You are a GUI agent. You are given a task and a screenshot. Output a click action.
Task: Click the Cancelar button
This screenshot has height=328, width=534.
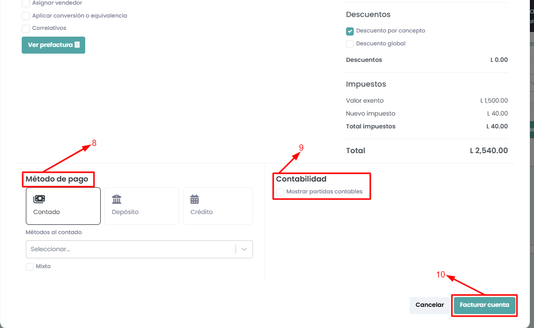click(x=430, y=305)
